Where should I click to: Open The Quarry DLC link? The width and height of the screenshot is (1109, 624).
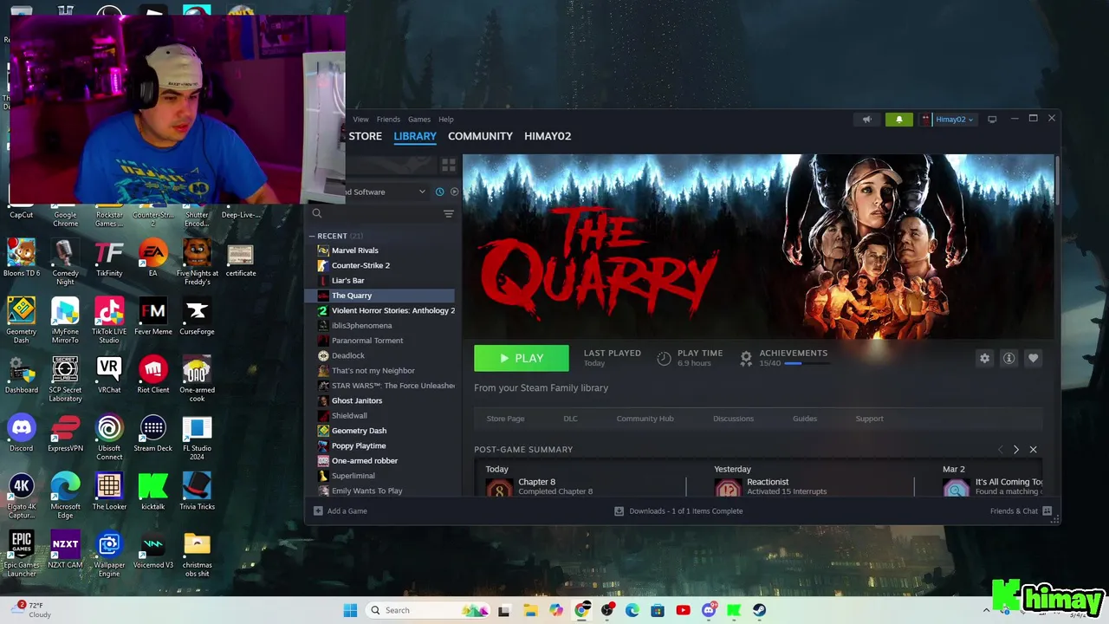click(570, 419)
